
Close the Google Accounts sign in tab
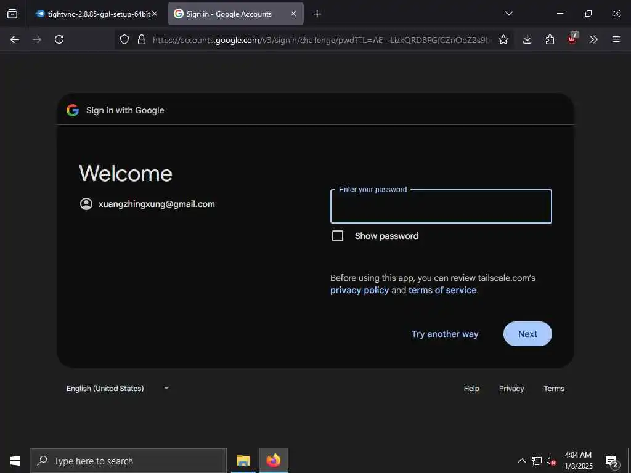293,14
